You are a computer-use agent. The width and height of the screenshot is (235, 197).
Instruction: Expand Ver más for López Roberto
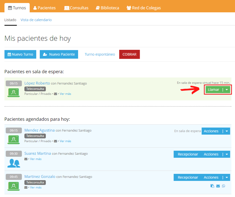[65, 94]
